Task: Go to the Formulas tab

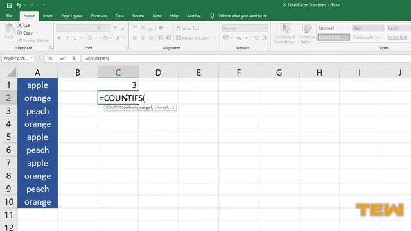Action: [x=99, y=15]
